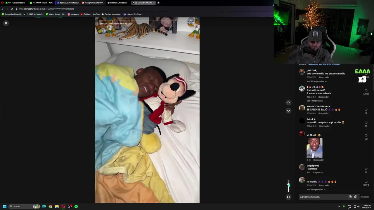Expand 'Ver 7 respuestas' replies
This screenshot has height=210, width=374.
(316, 101)
